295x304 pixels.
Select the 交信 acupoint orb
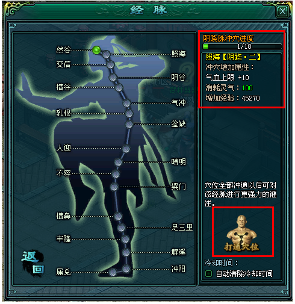110,65
